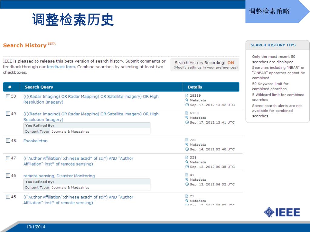Click Journals & Magazines under search 46

pyautogui.click(x=71, y=188)
